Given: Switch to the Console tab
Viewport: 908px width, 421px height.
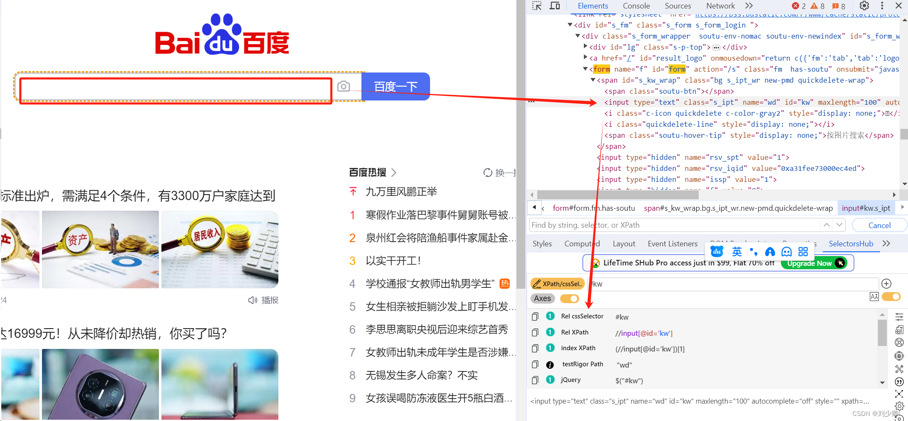Looking at the screenshot, I should click(636, 6).
